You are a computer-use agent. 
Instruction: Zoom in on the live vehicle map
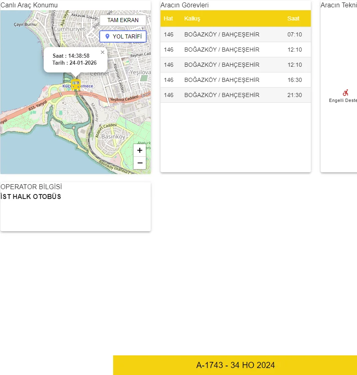click(x=140, y=150)
